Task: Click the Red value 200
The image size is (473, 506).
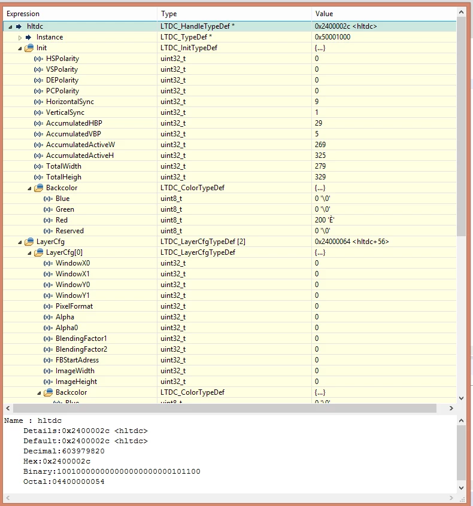Action: 325,220
